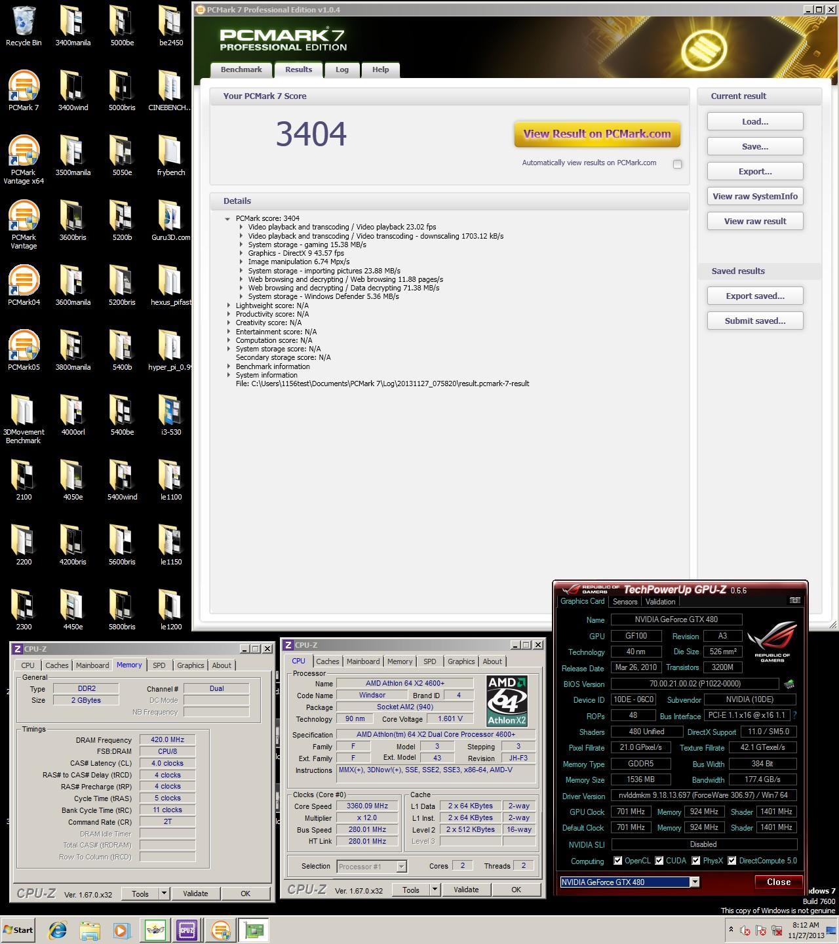Open PCMark05 desktop shortcut
This screenshot has width=839, height=944.
(24, 350)
